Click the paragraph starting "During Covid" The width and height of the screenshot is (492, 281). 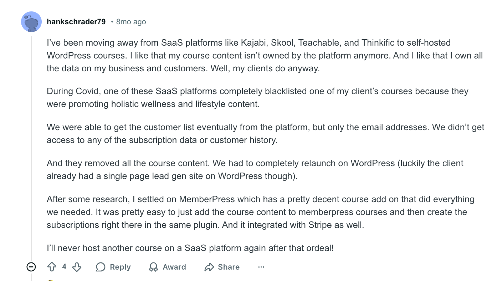[x=257, y=97]
